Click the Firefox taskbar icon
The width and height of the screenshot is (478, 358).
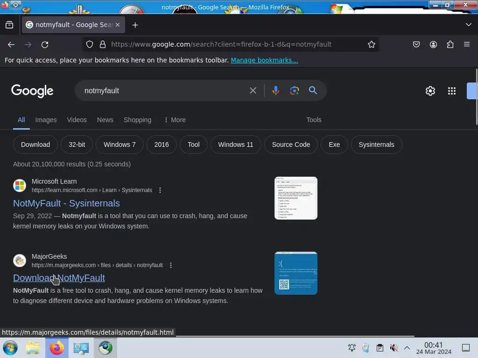[x=57, y=348]
